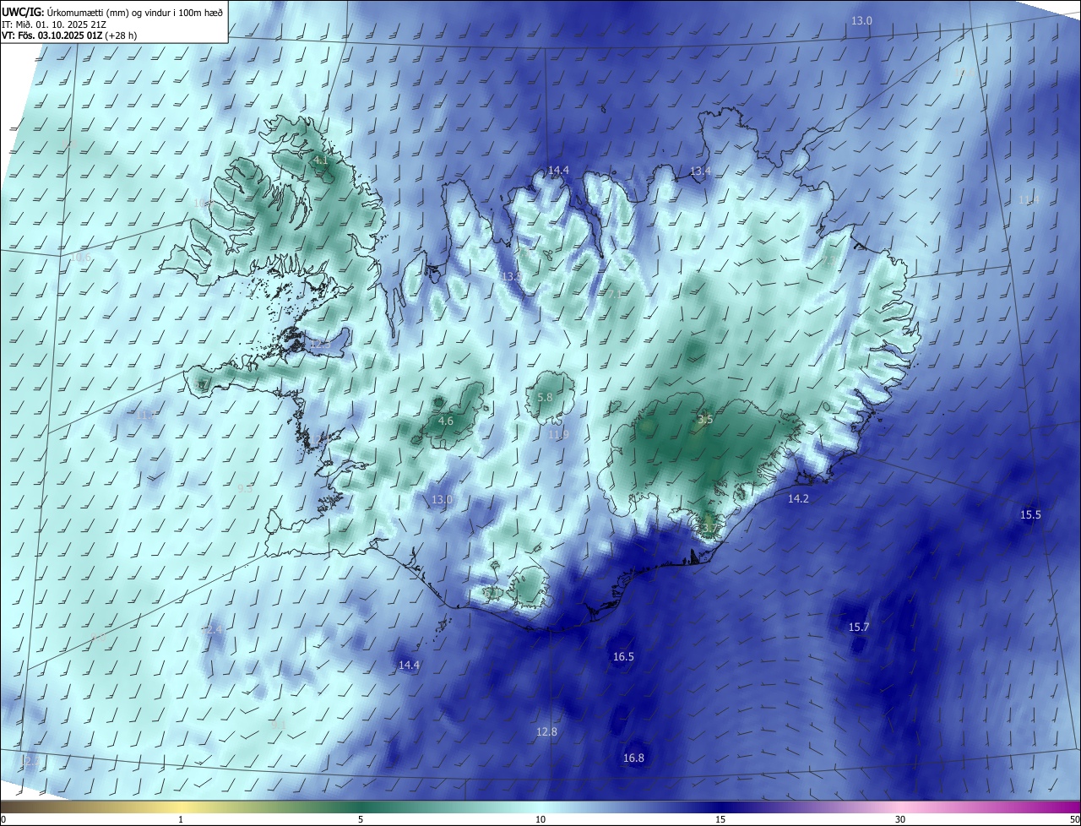The height and width of the screenshot is (826, 1081).
Task: Click the 1 tick on the color scale
Action: coord(181,819)
